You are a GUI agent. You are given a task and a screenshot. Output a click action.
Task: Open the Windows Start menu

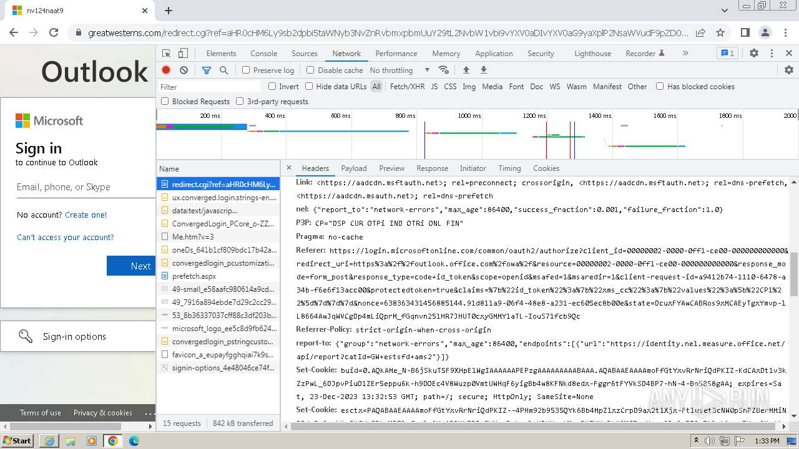pyautogui.click(x=17, y=441)
